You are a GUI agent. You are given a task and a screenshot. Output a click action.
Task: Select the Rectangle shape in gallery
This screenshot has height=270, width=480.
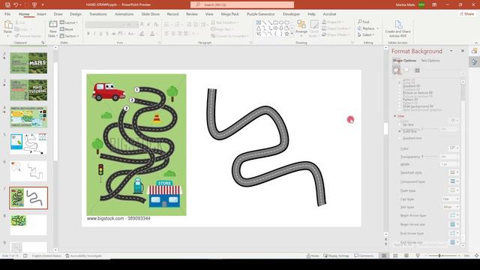(x=275, y=22)
